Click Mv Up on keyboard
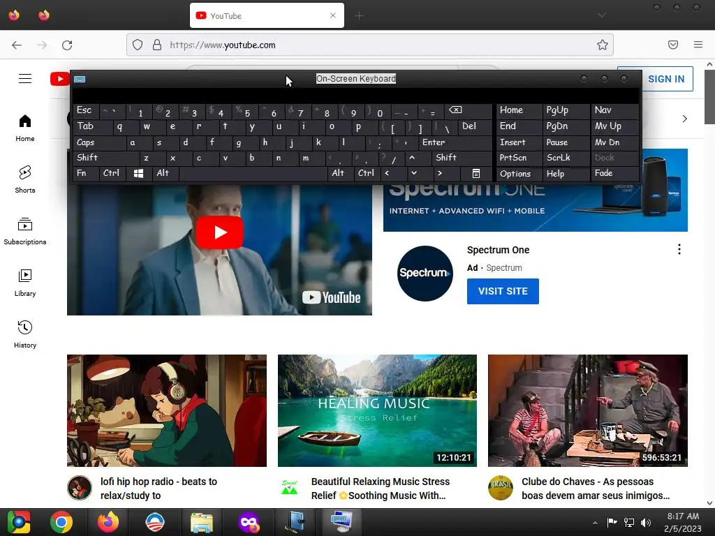 [614, 126]
